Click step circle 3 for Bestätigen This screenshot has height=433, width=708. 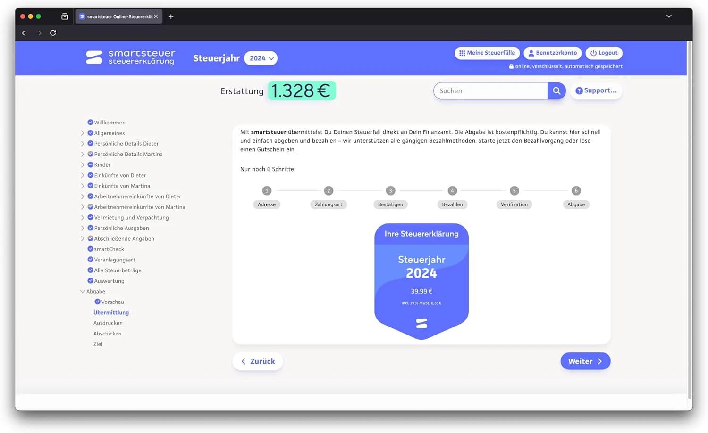click(390, 190)
